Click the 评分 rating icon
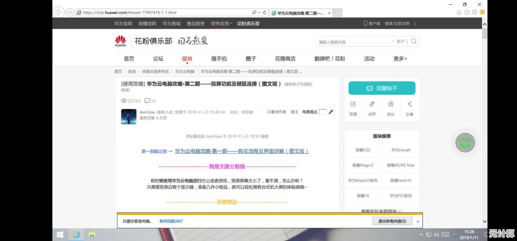Screen dimensions: 517x241 (391, 104)
